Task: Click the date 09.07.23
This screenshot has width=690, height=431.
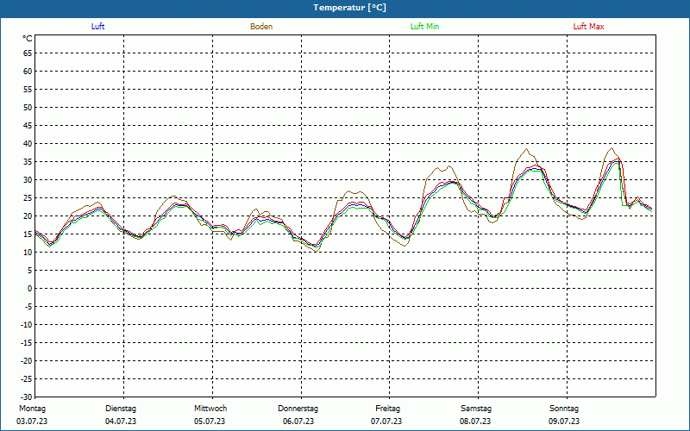Action: 564,422
